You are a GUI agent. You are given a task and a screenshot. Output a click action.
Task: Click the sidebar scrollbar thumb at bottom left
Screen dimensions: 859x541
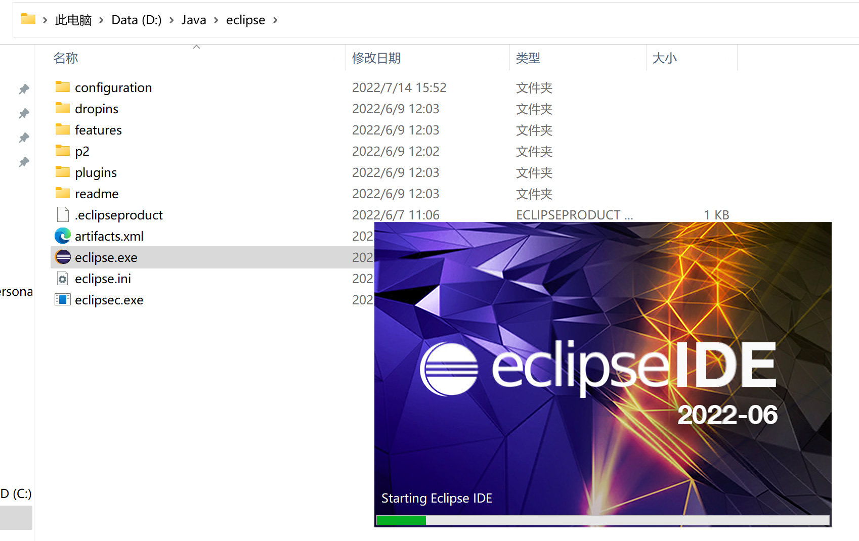coord(16,517)
